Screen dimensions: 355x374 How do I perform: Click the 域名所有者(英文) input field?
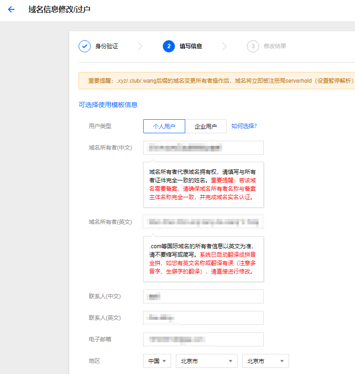203,222
